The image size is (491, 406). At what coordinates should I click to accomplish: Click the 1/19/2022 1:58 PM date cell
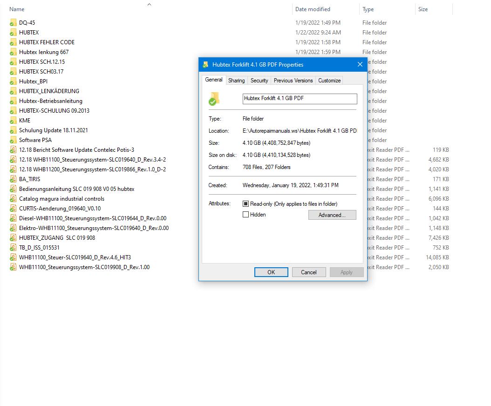pos(318,42)
